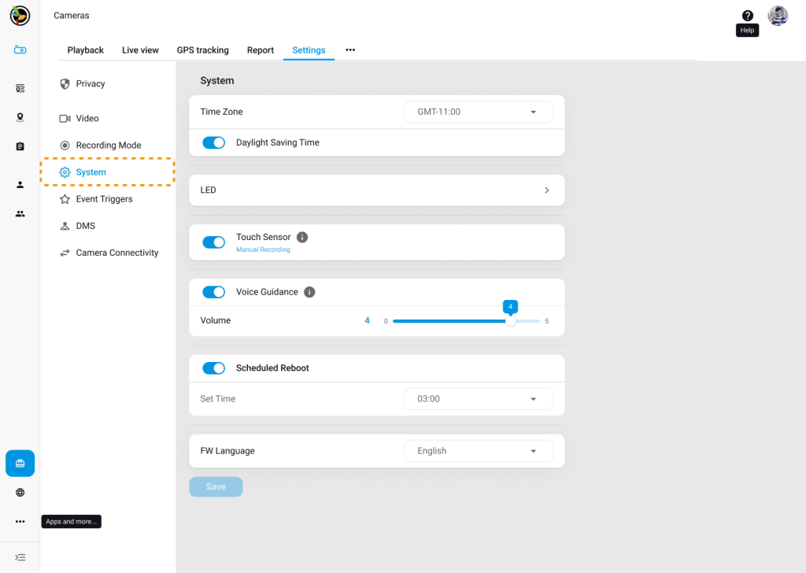Screen dimensions: 806x573
Task: Disable the Daylight Saving Time toggle
Action: pyautogui.click(x=214, y=142)
